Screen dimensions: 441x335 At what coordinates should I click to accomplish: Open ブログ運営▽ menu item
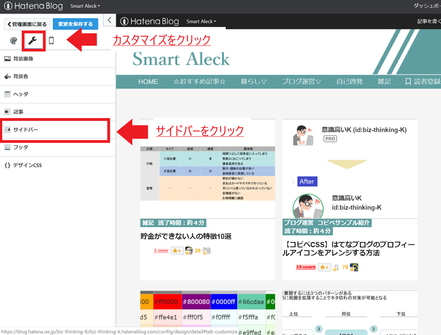(x=302, y=82)
